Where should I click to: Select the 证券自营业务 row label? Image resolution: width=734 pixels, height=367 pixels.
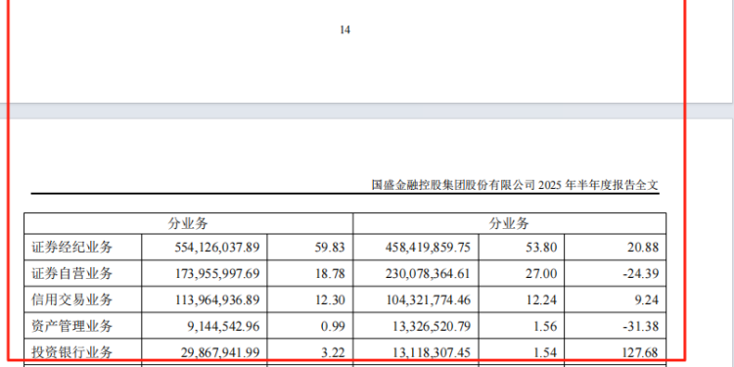[72, 273]
